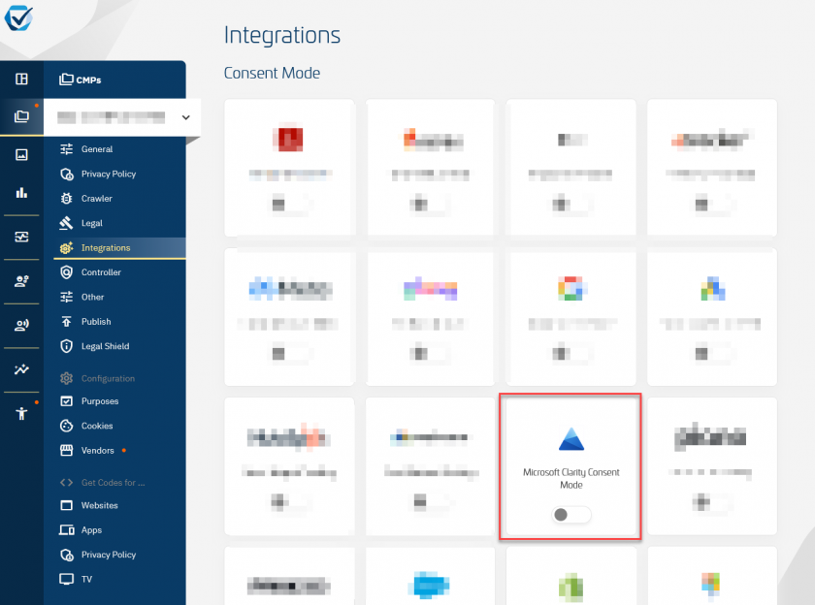Click the TV screen icon

click(66, 579)
